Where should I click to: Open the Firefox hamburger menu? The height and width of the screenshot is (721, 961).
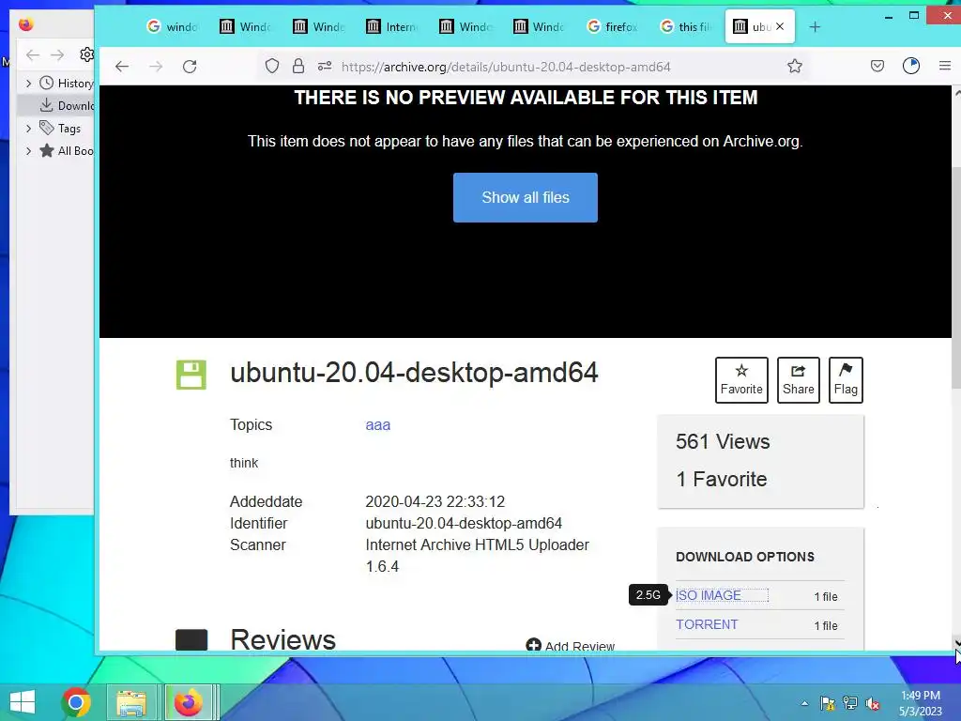point(945,67)
